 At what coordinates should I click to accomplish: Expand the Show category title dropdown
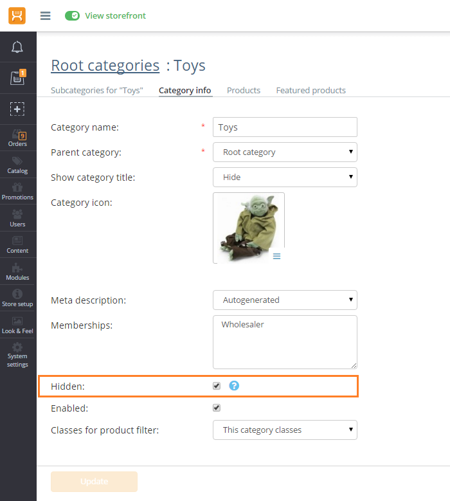[285, 177]
